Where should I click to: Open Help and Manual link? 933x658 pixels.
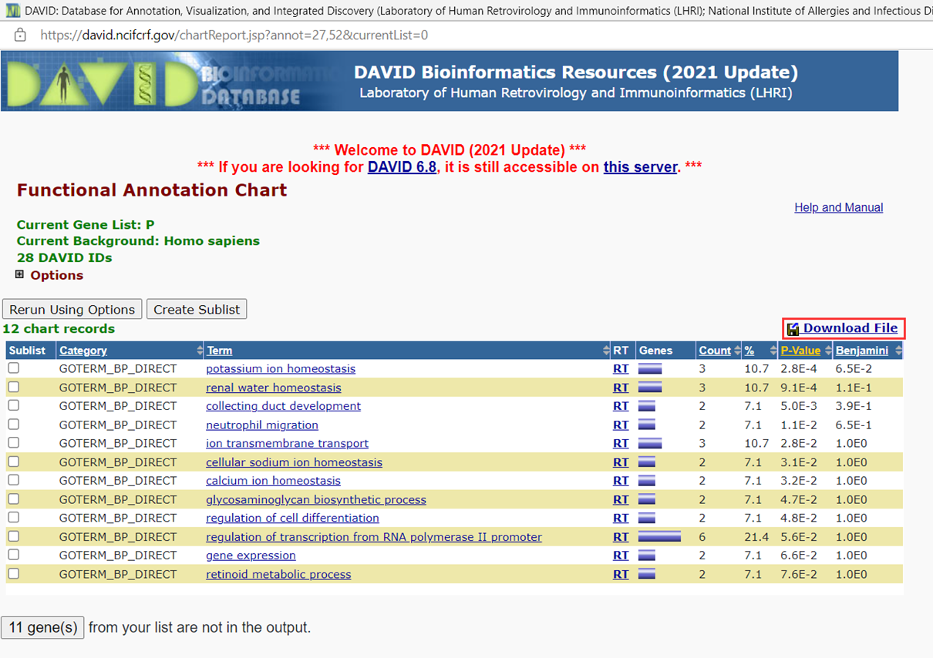point(839,207)
